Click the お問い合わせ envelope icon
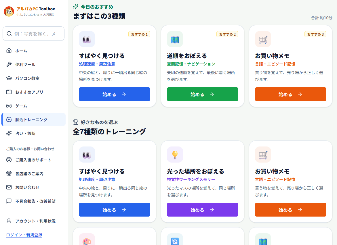Image resolution: width=337 pixels, height=245 pixels. point(9,187)
